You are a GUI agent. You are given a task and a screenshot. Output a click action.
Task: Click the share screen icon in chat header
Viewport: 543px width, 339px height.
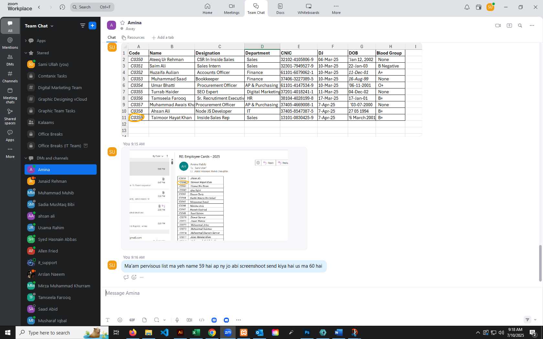pyautogui.click(x=509, y=26)
